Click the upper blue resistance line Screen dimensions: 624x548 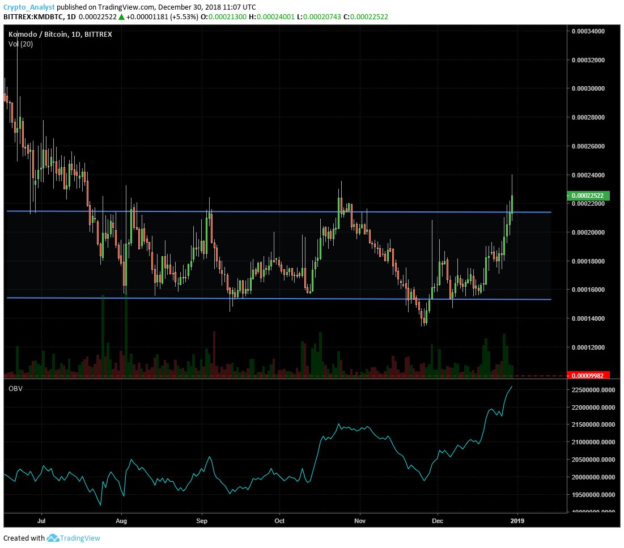tap(283, 211)
